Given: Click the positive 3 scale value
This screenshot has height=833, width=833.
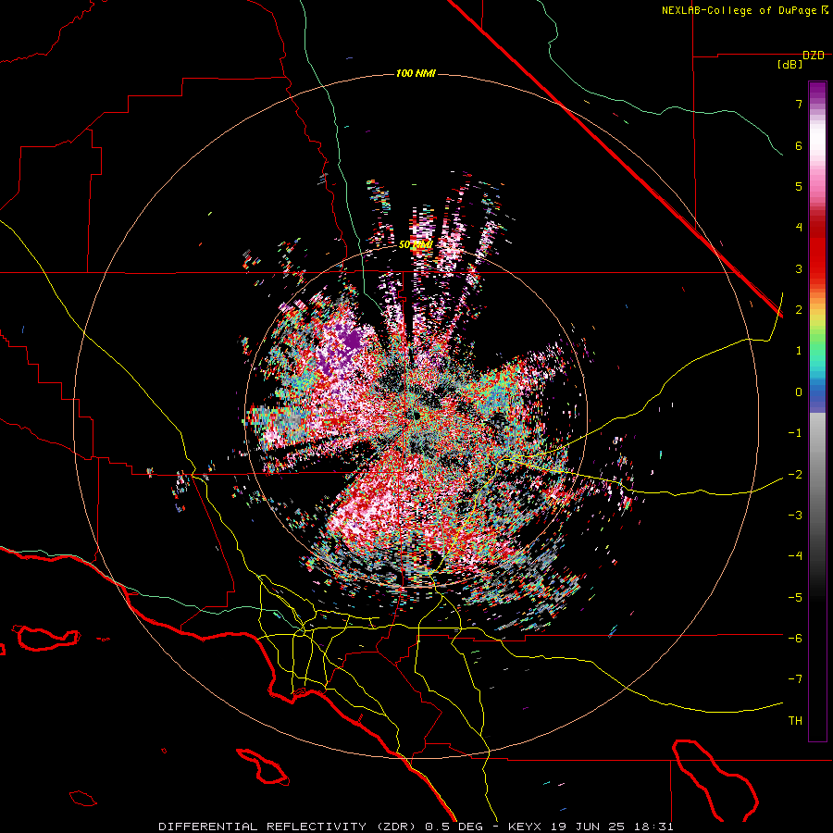Looking at the screenshot, I should click(799, 268).
